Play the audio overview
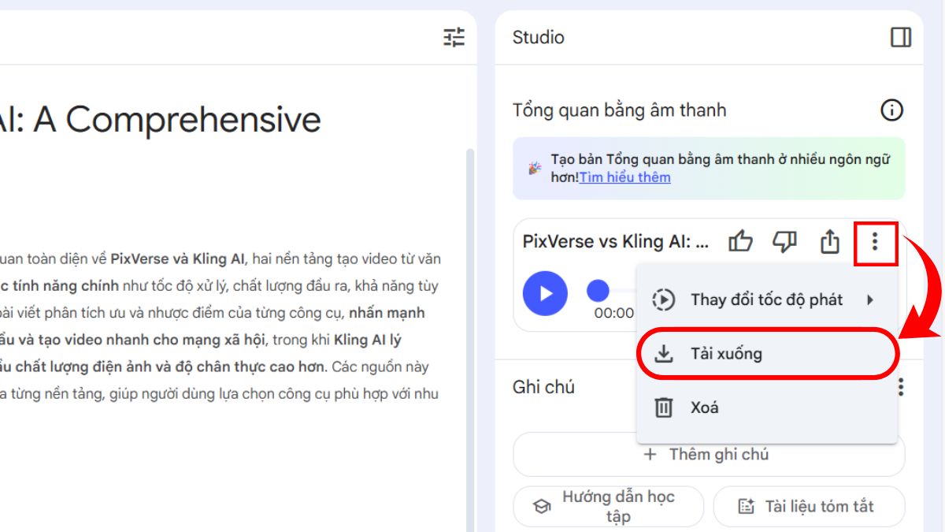 click(545, 293)
